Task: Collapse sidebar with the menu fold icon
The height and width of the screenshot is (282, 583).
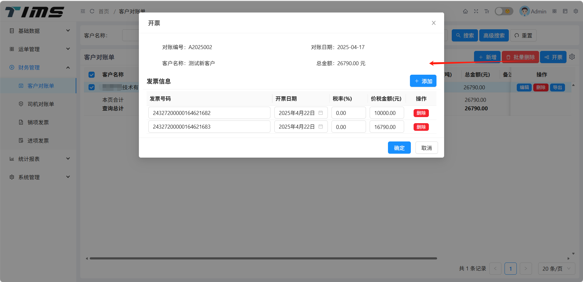Action: [x=83, y=11]
